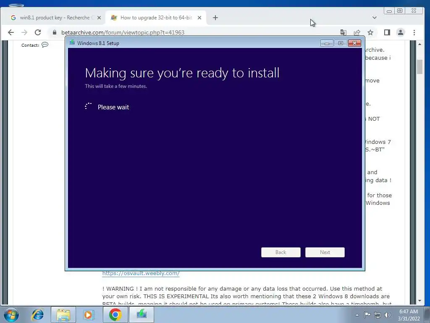
Task: Reload the betaarchive page
Action: [x=38, y=32]
